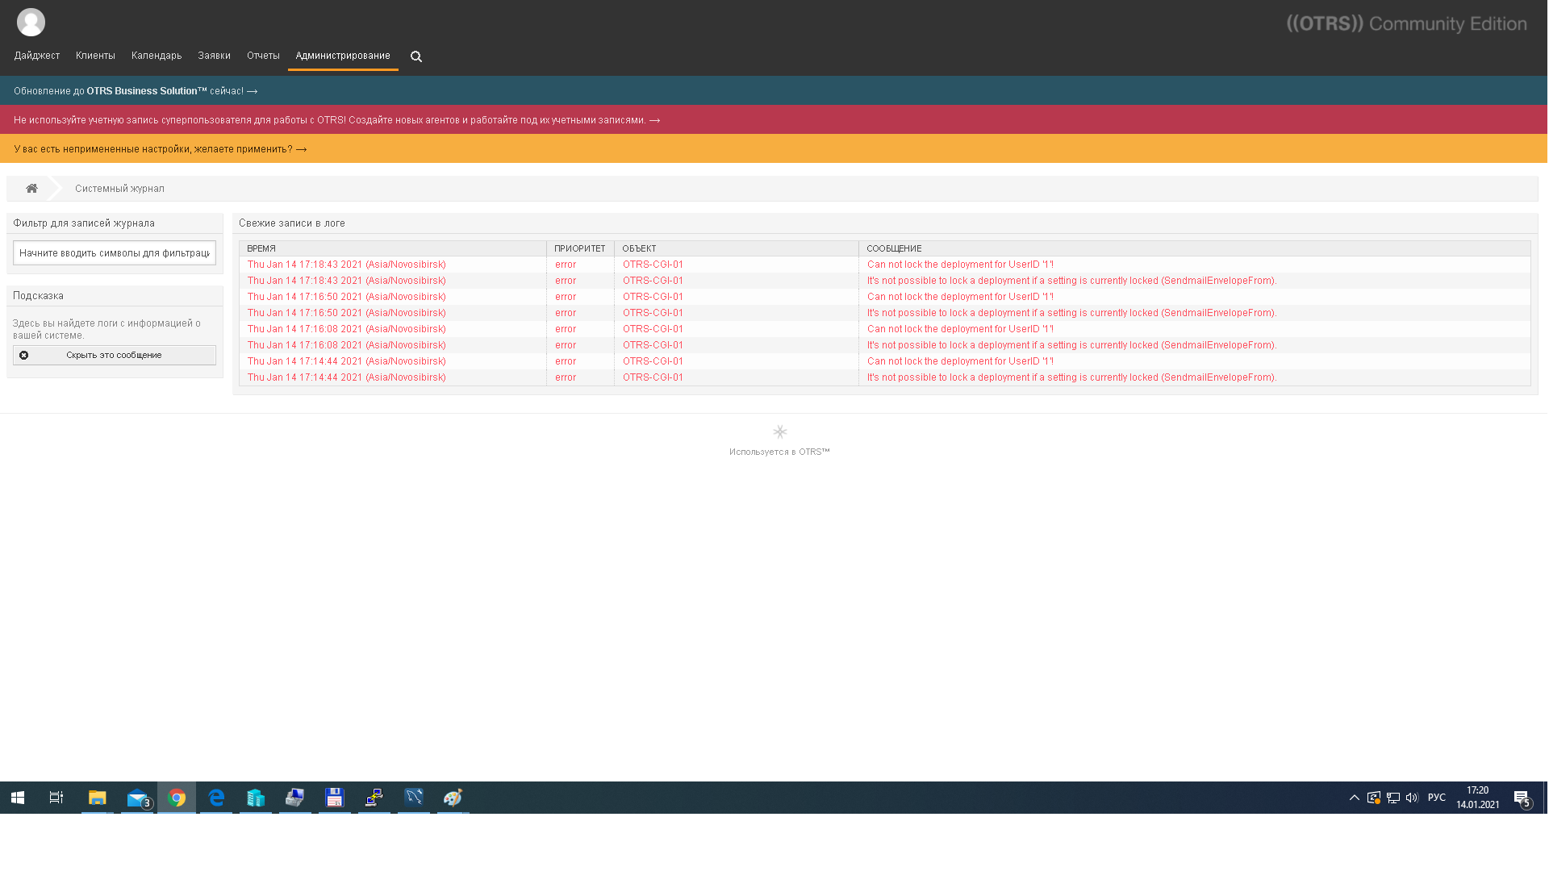Click the Используется в OTRS footer text
The image size is (1549, 871).
pyautogui.click(x=779, y=452)
